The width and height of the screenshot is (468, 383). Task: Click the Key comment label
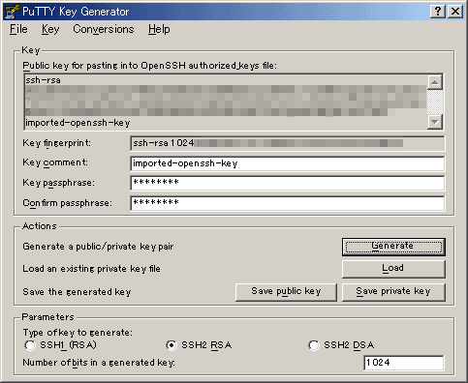(55, 162)
